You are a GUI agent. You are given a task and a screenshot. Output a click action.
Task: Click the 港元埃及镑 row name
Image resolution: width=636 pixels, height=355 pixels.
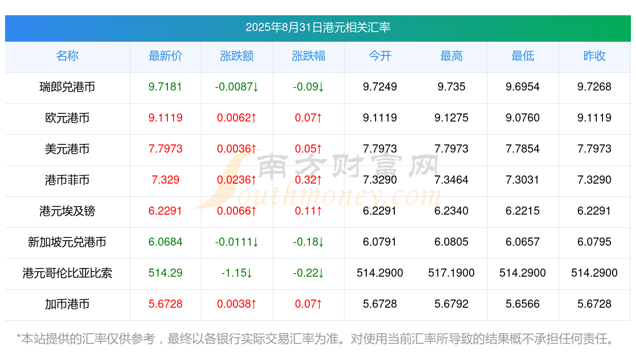[x=67, y=211]
